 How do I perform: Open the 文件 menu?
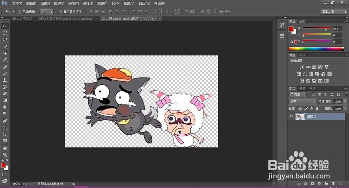[17, 3]
